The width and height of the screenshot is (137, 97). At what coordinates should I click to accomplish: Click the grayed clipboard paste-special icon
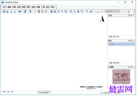[x=46, y=11]
